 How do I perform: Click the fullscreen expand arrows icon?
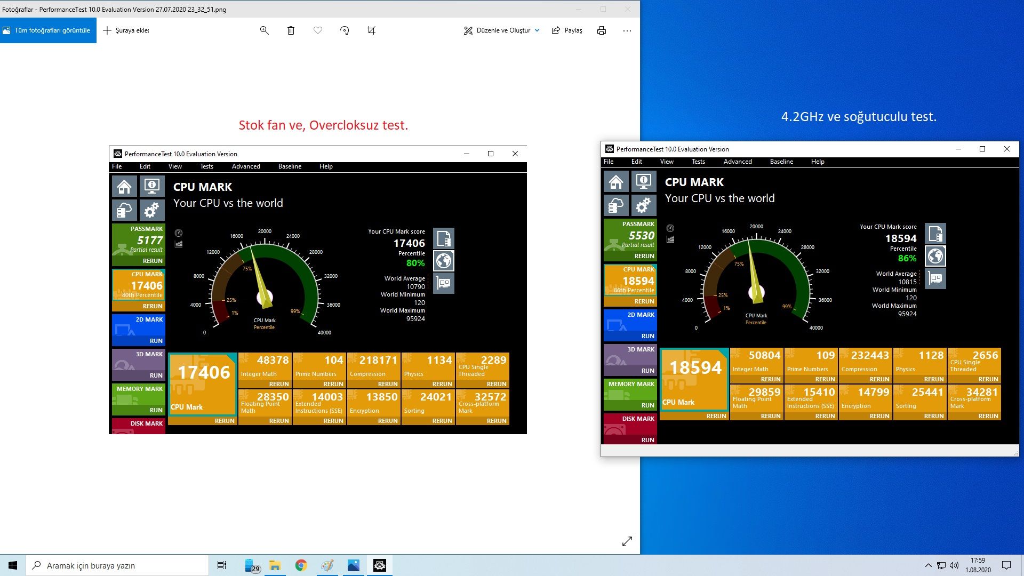coord(627,541)
